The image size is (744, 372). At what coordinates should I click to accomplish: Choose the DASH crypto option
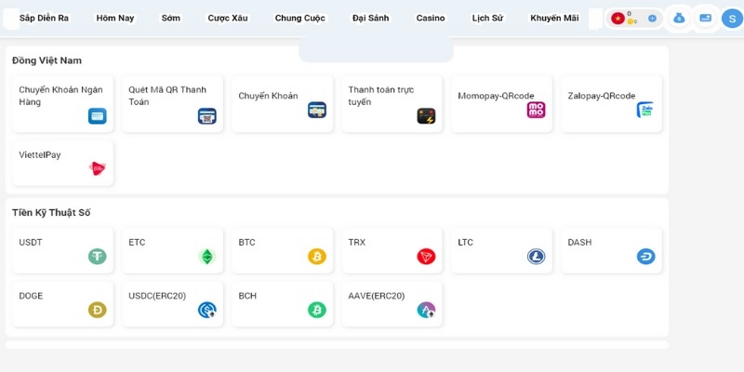tap(611, 250)
